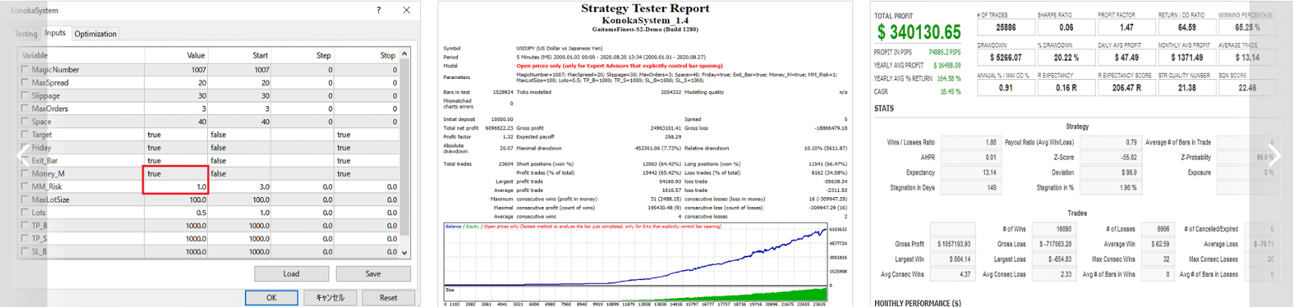1293x307 pixels.
Task: Tick the MaxSpread checkbox
Action: click(25, 82)
